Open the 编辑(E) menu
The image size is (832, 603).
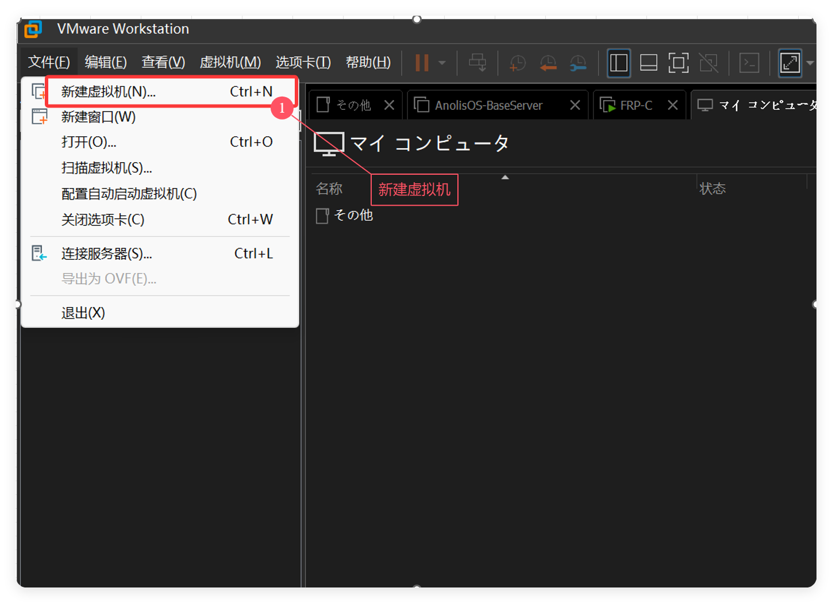pyautogui.click(x=106, y=62)
